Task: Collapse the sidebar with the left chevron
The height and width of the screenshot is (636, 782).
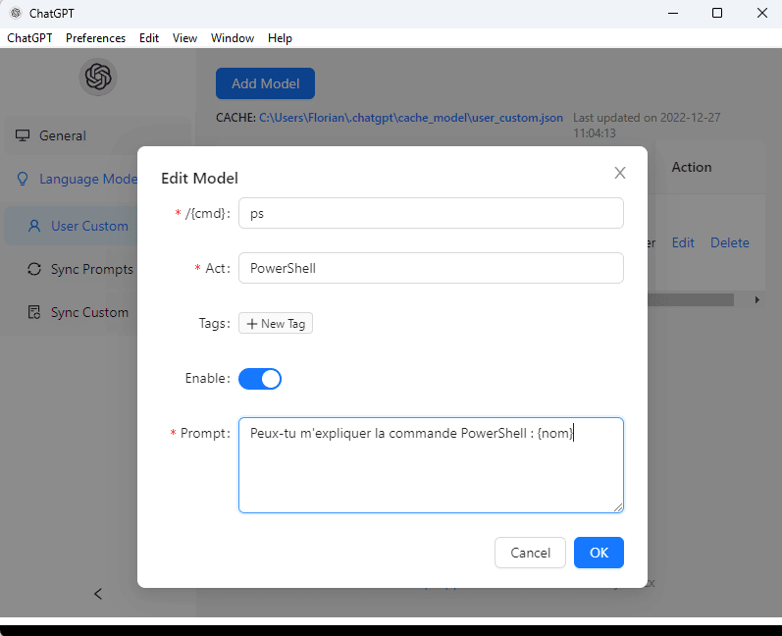Action: click(98, 594)
